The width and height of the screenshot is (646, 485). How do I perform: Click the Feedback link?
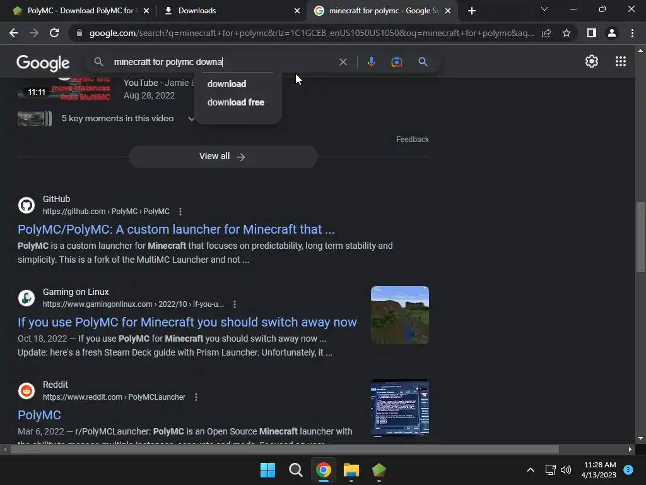(x=413, y=140)
